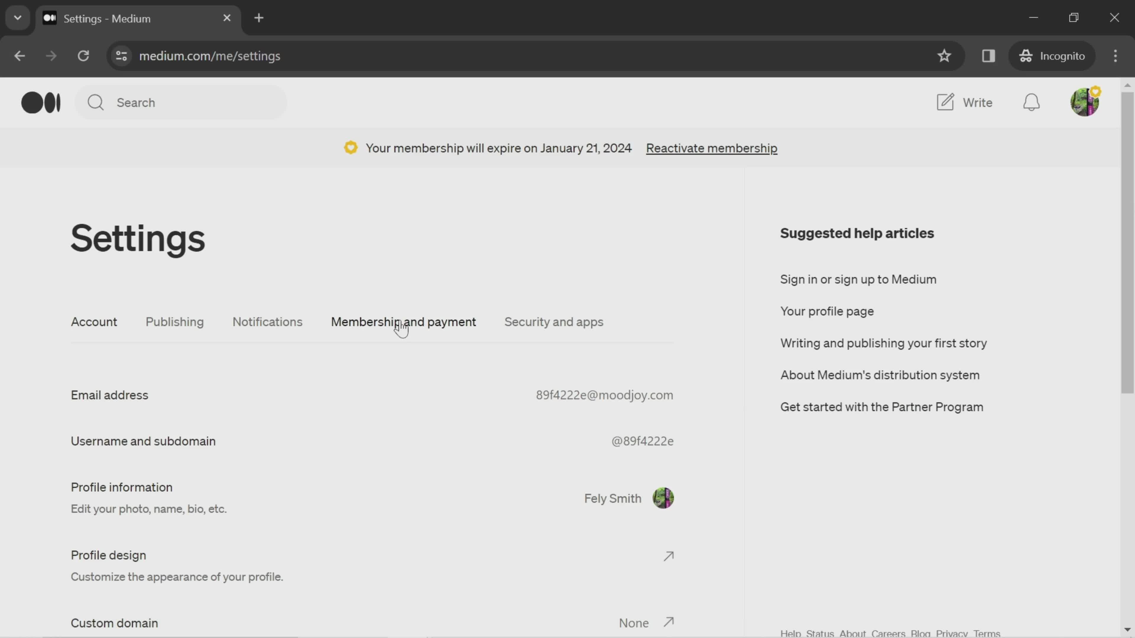
Task: Open Sign in or sign up to Medium
Action: [858, 279]
